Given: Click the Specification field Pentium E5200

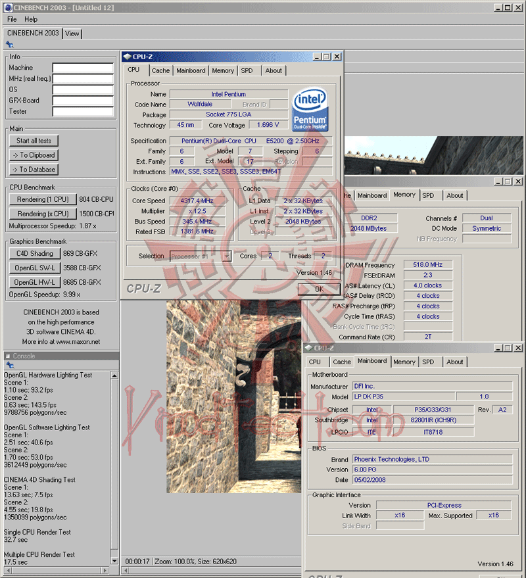Looking at the screenshot, I should tap(251, 141).
